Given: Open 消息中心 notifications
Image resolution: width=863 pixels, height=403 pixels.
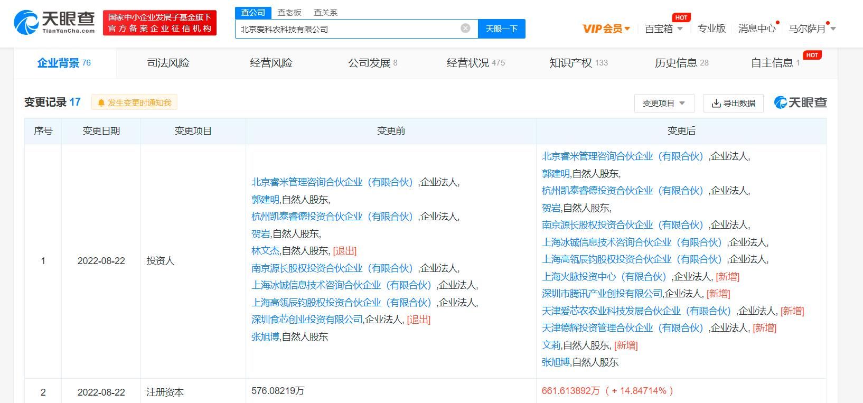Looking at the screenshot, I should point(756,29).
